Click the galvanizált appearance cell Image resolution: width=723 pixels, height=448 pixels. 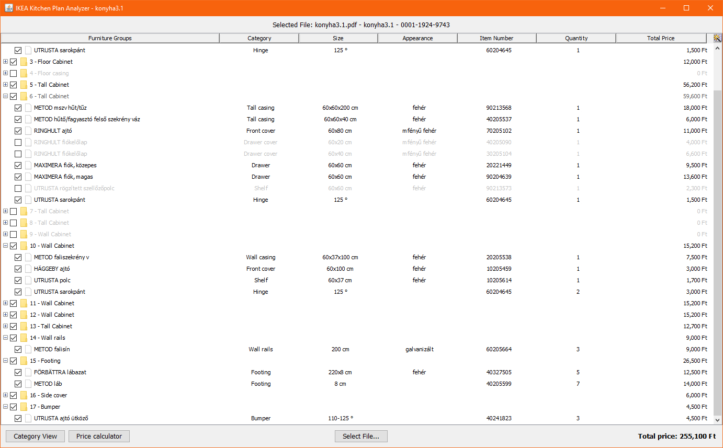[x=419, y=349]
